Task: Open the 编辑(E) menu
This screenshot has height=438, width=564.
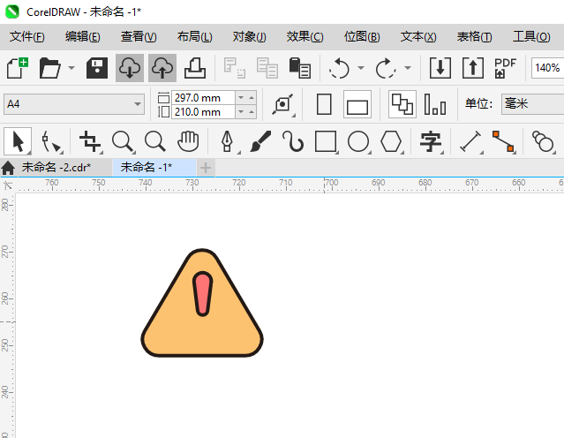Action: [x=83, y=37]
